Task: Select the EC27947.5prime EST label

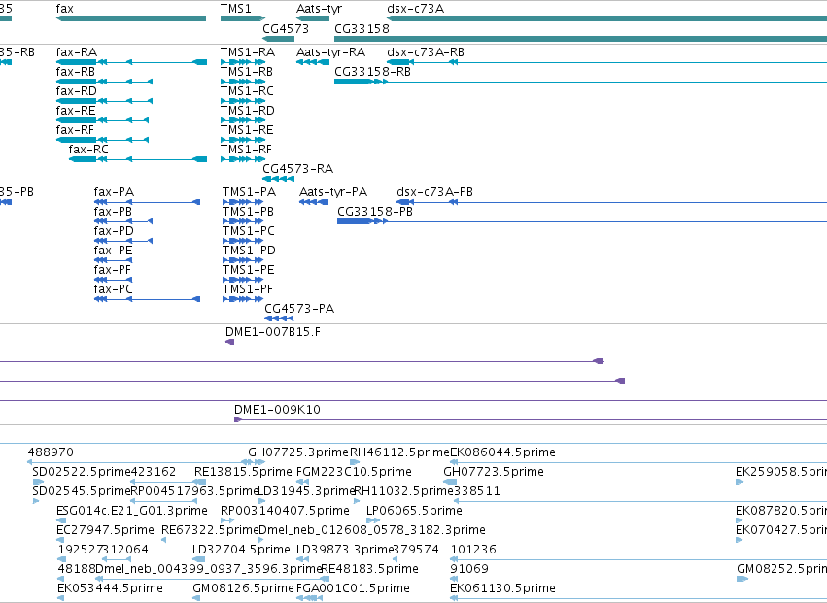Action: pos(105,530)
